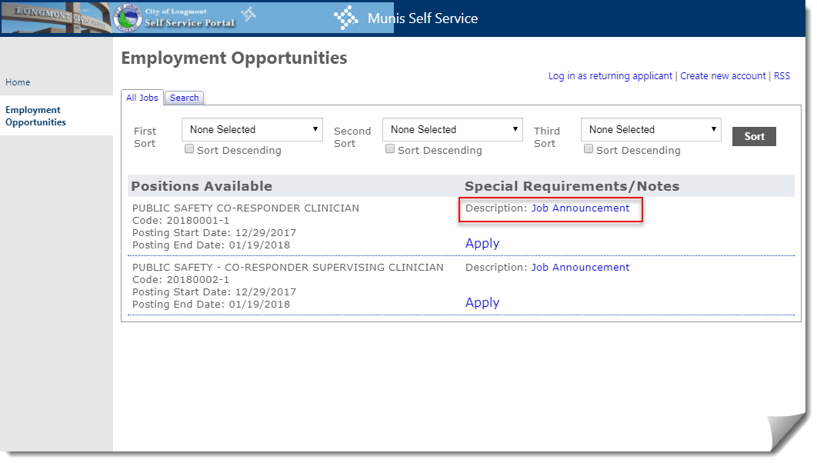
Task: Select the All Jobs tab
Action: point(142,98)
